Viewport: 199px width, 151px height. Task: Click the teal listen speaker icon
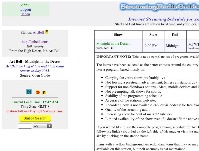29,92
